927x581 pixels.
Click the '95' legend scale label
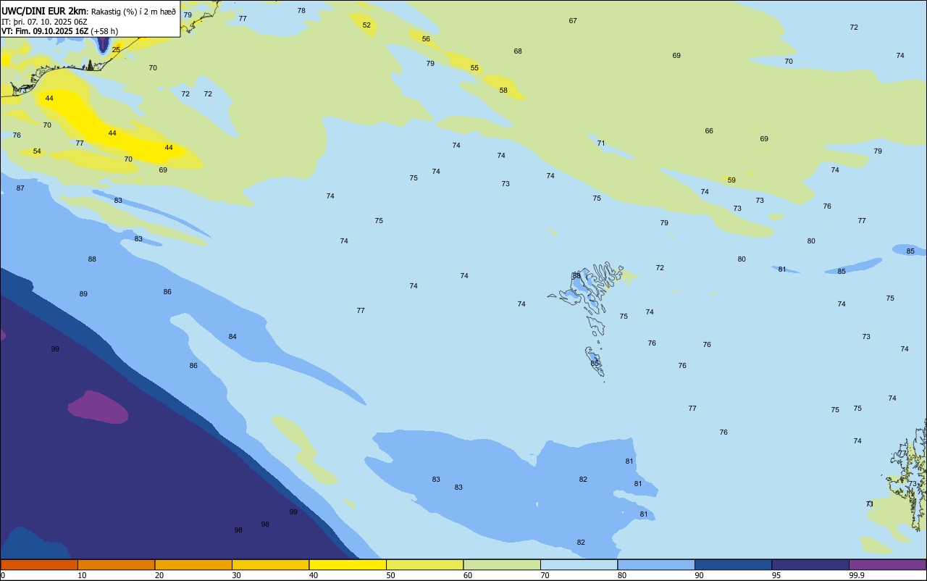pyautogui.click(x=776, y=575)
